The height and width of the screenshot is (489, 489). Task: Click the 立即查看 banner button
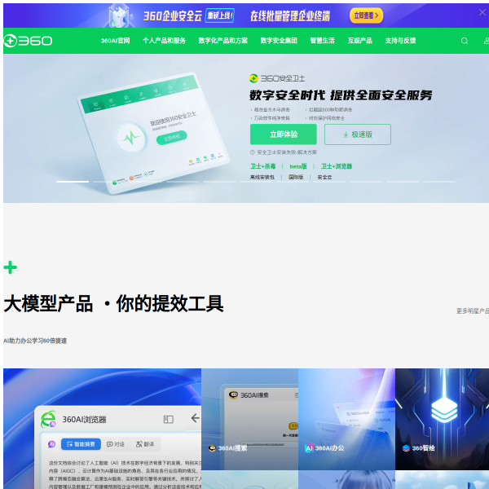[x=366, y=15]
